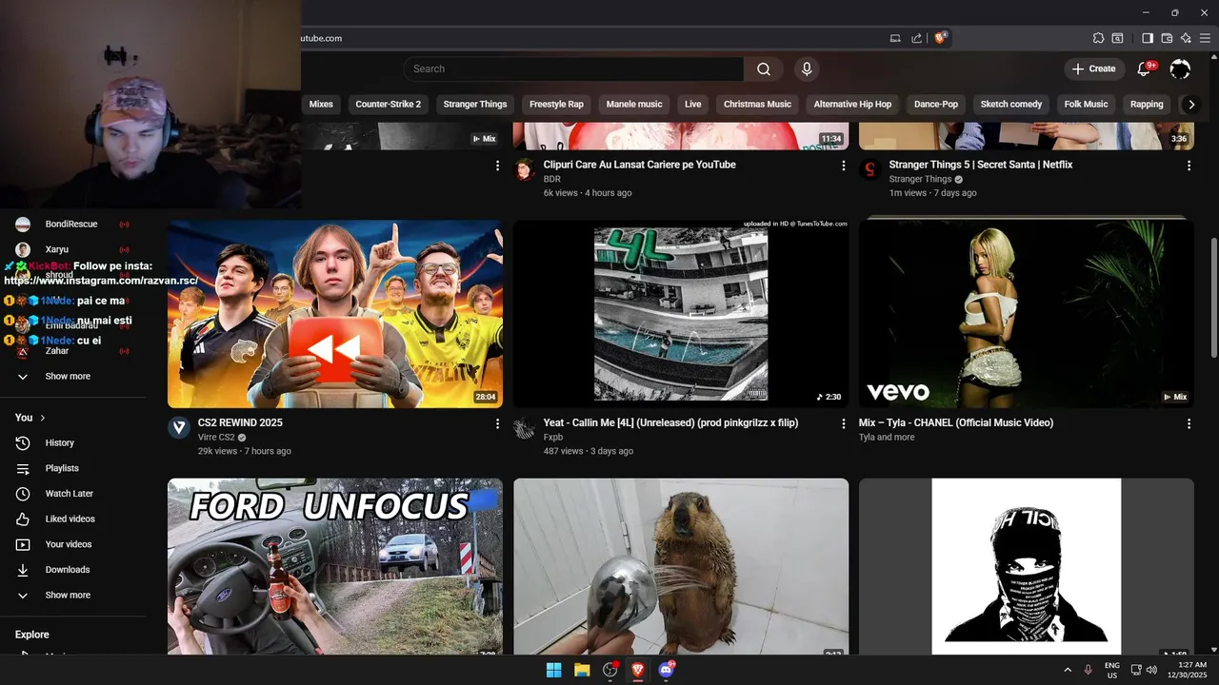1219x685 pixels.
Task: Open the Windows Start button
Action: point(553,670)
